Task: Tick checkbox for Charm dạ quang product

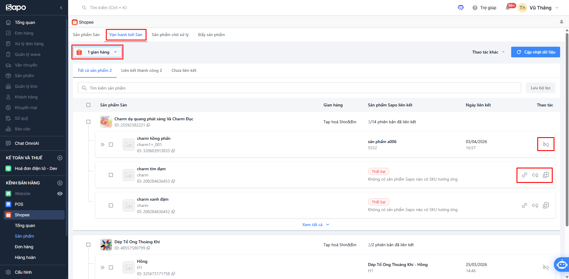Action: click(88, 122)
